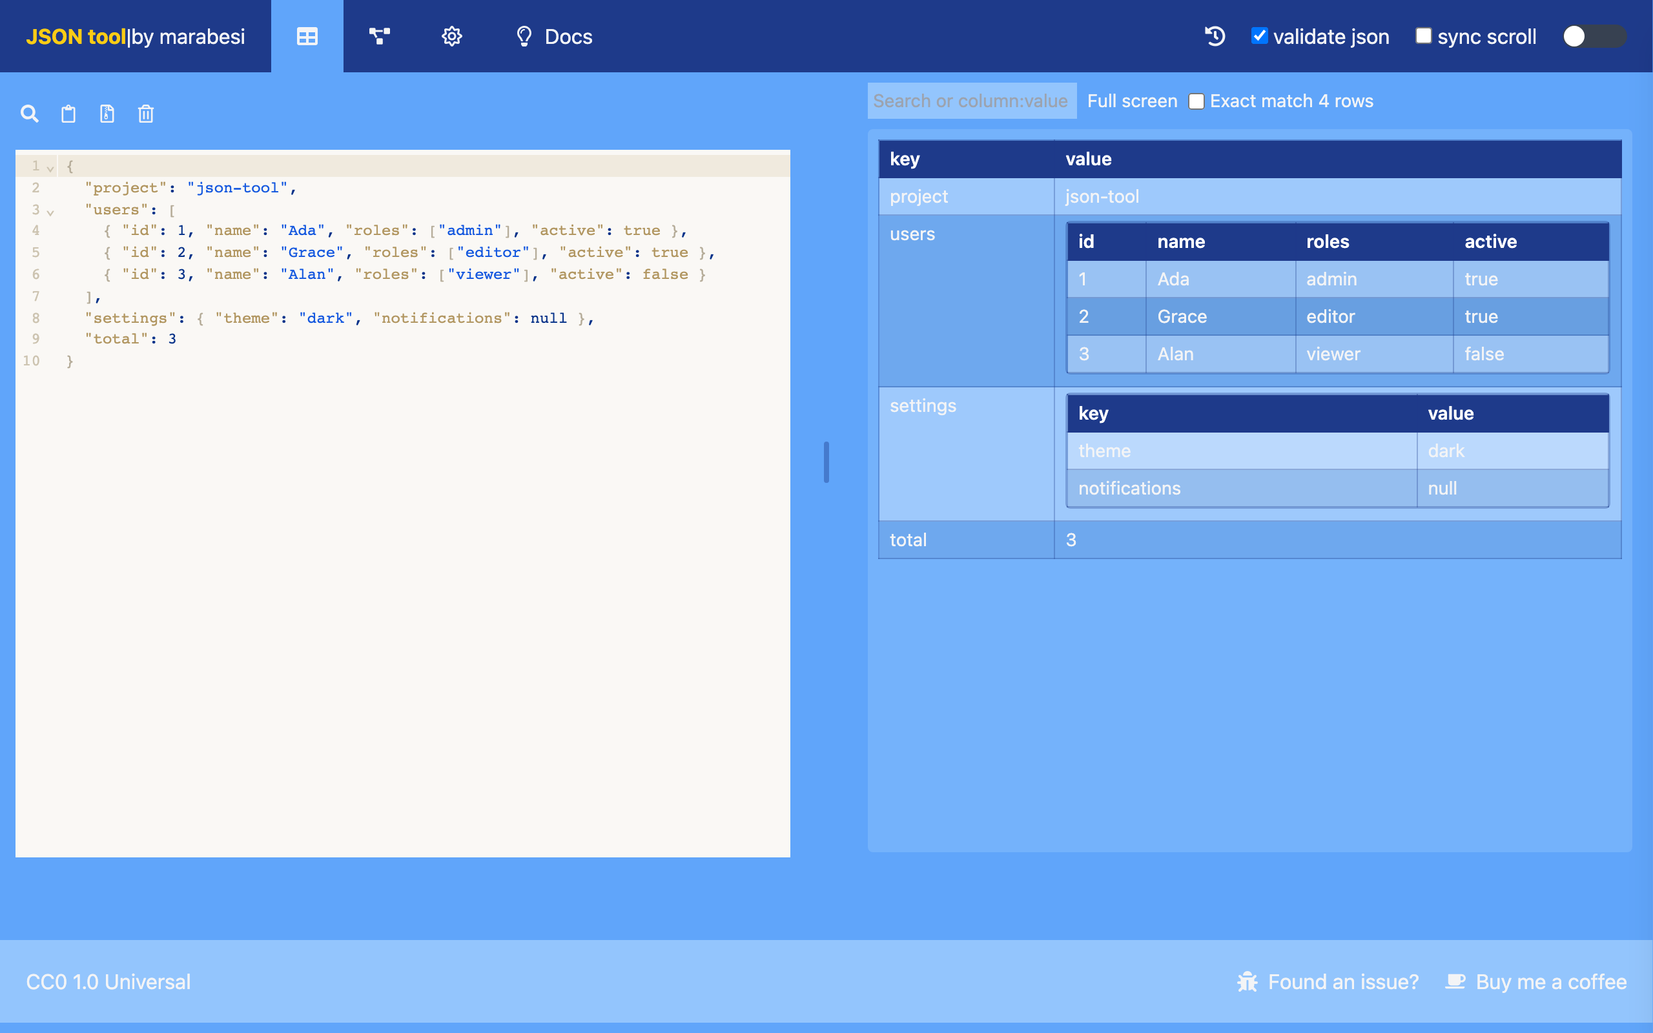This screenshot has height=1033, width=1653.
Task: Click the clipboard paste icon
Action: (x=68, y=114)
